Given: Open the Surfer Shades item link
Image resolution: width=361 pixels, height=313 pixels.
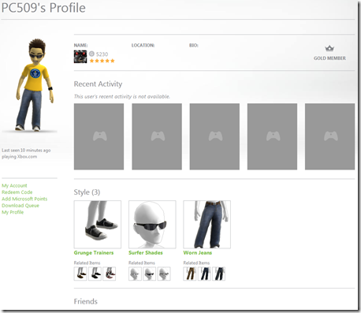Looking at the screenshot, I should (146, 252).
